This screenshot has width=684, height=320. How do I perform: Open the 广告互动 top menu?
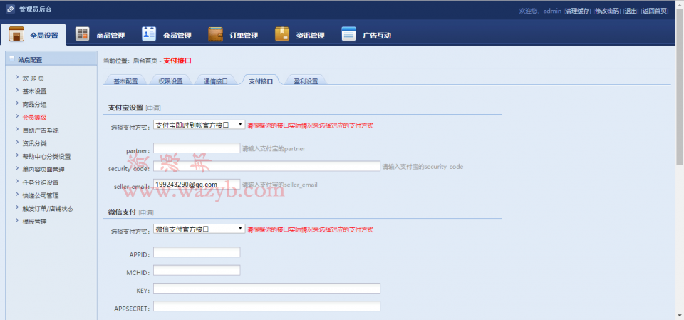(x=377, y=36)
